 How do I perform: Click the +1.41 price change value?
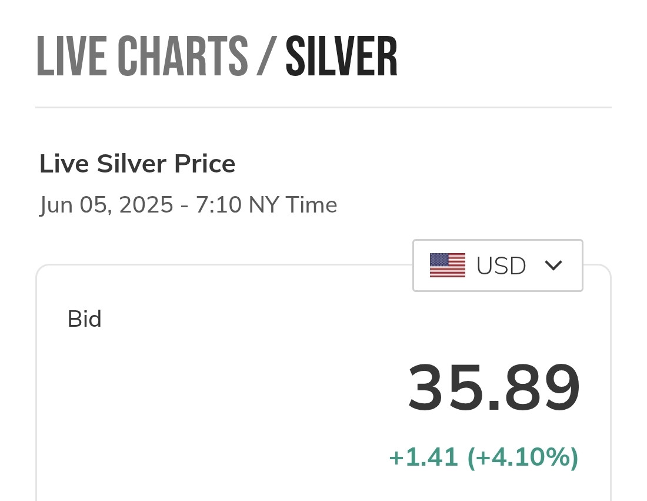tap(423, 457)
